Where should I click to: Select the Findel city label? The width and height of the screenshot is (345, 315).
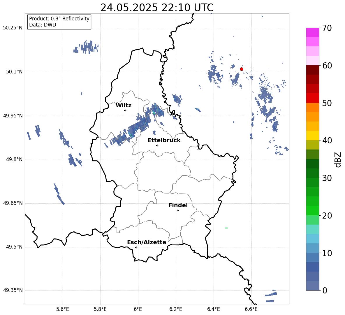click(178, 205)
